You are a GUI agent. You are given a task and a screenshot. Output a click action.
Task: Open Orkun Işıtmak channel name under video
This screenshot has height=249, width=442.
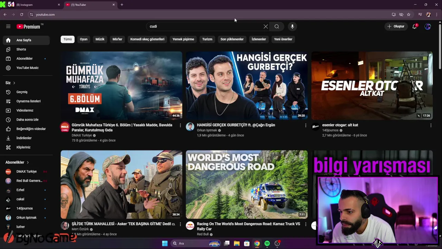click(207, 130)
